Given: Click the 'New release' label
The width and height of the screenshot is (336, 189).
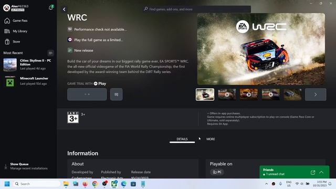Looking at the screenshot, I should (x=83, y=50).
